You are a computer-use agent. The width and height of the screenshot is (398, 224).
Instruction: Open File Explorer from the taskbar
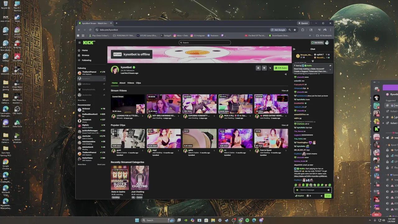pyautogui.click(x=213, y=220)
